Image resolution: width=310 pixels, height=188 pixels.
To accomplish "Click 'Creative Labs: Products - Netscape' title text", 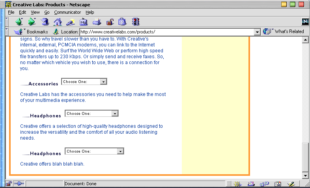I will click(51, 5).
